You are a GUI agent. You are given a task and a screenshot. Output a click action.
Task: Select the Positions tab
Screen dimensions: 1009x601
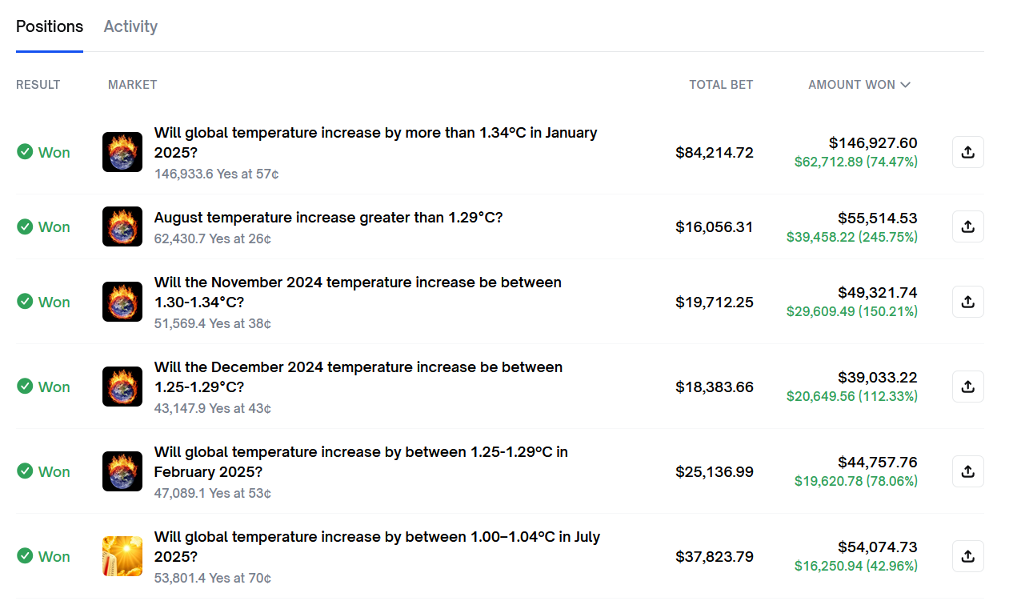click(50, 26)
